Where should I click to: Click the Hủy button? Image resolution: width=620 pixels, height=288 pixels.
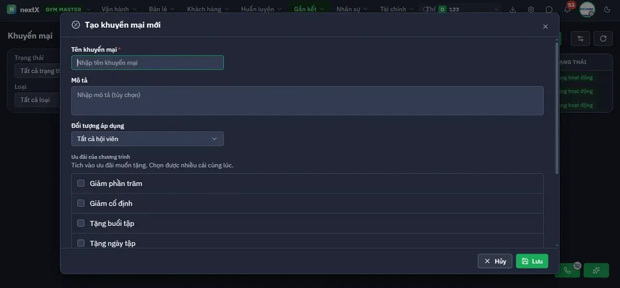point(495,261)
